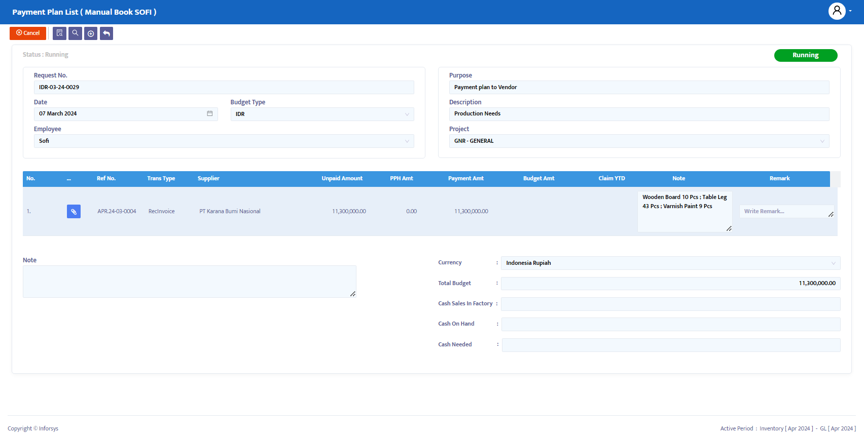Screen dimensions: 864x435
Task: Click the Cancel button
Action: (x=28, y=33)
